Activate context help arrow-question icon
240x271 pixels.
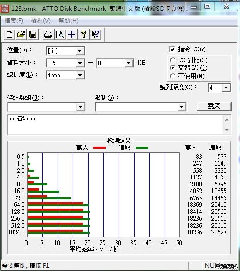(x=95, y=34)
